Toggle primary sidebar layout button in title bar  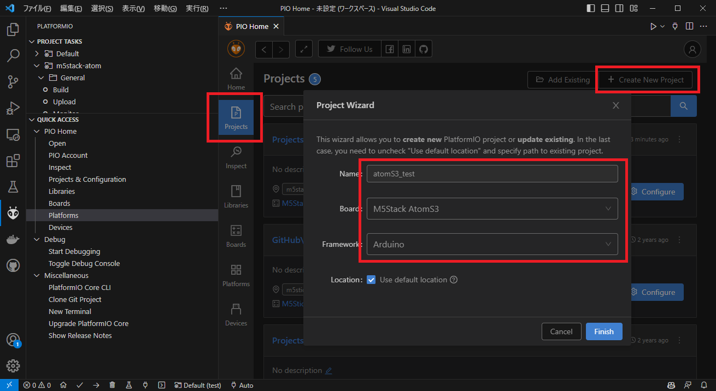[x=591, y=9]
